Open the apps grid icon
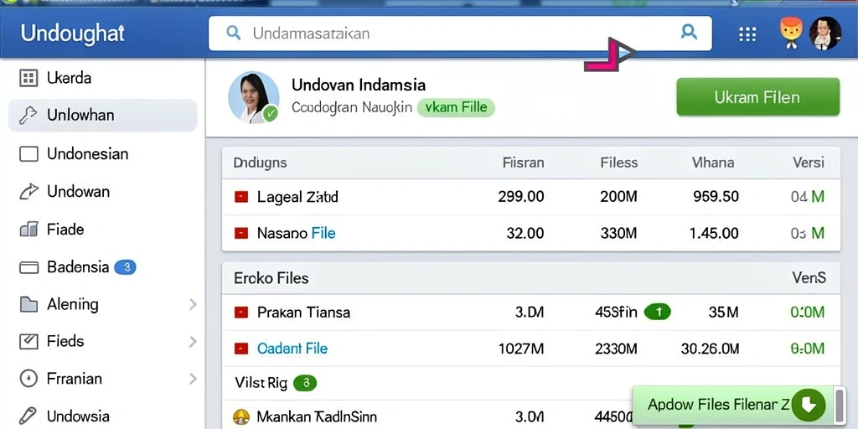Screen dimensions: 858x429 (x=747, y=34)
